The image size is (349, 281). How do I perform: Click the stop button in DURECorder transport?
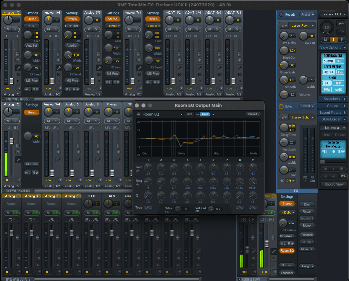[x=325, y=169]
